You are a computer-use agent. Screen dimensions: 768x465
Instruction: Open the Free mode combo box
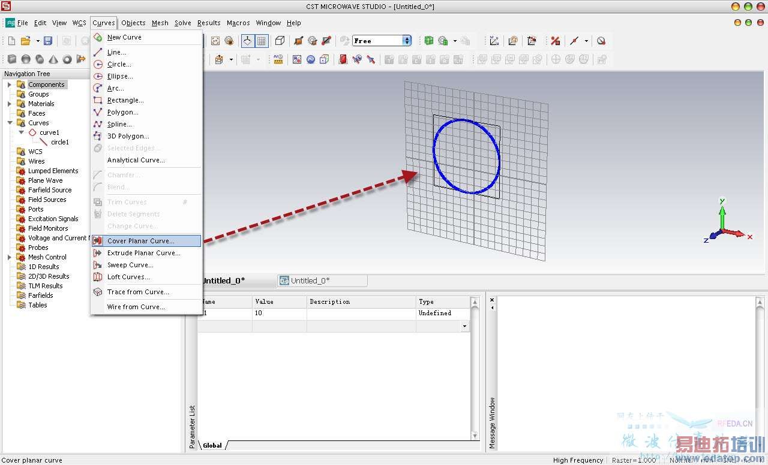[x=382, y=41]
